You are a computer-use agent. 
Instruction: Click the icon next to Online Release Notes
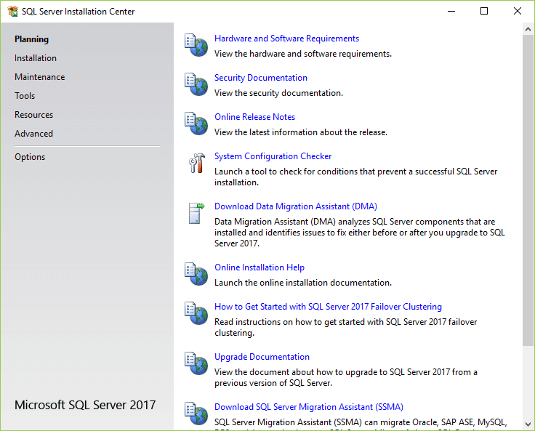196,124
